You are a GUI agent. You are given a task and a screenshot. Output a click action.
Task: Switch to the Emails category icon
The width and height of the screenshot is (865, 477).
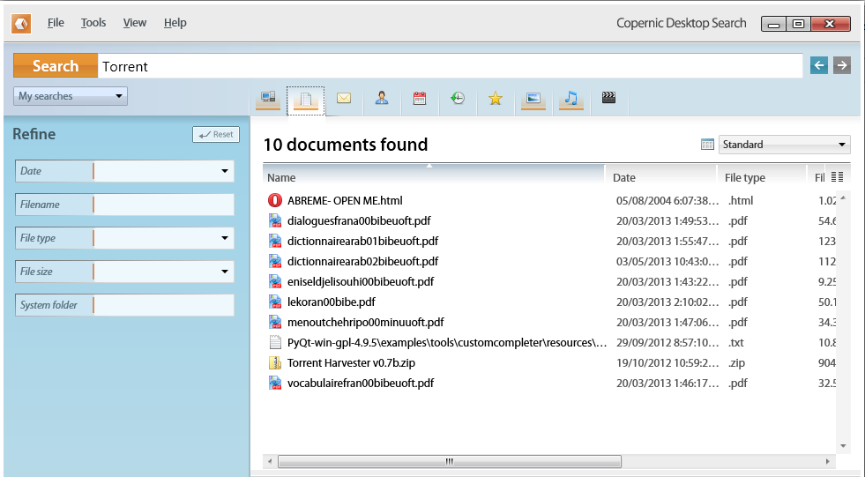(344, 99)
